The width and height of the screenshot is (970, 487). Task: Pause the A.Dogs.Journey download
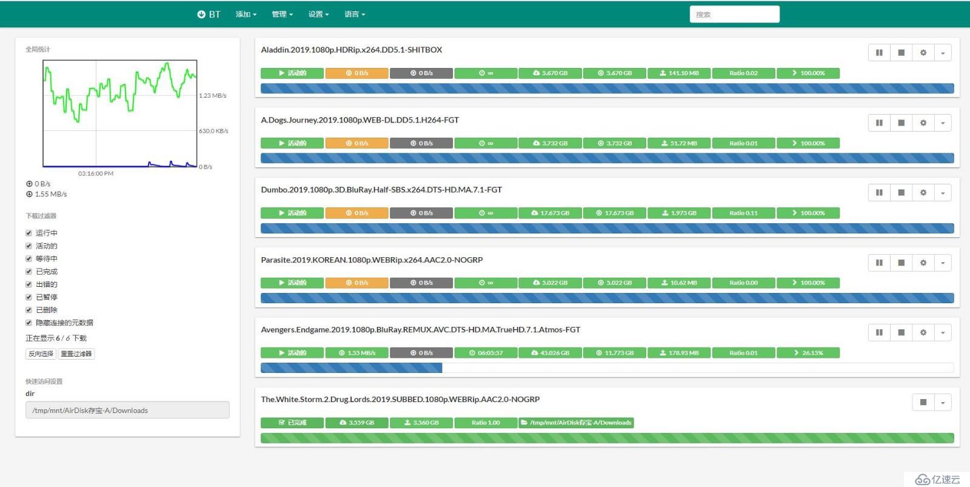click(x=879, y=123)
